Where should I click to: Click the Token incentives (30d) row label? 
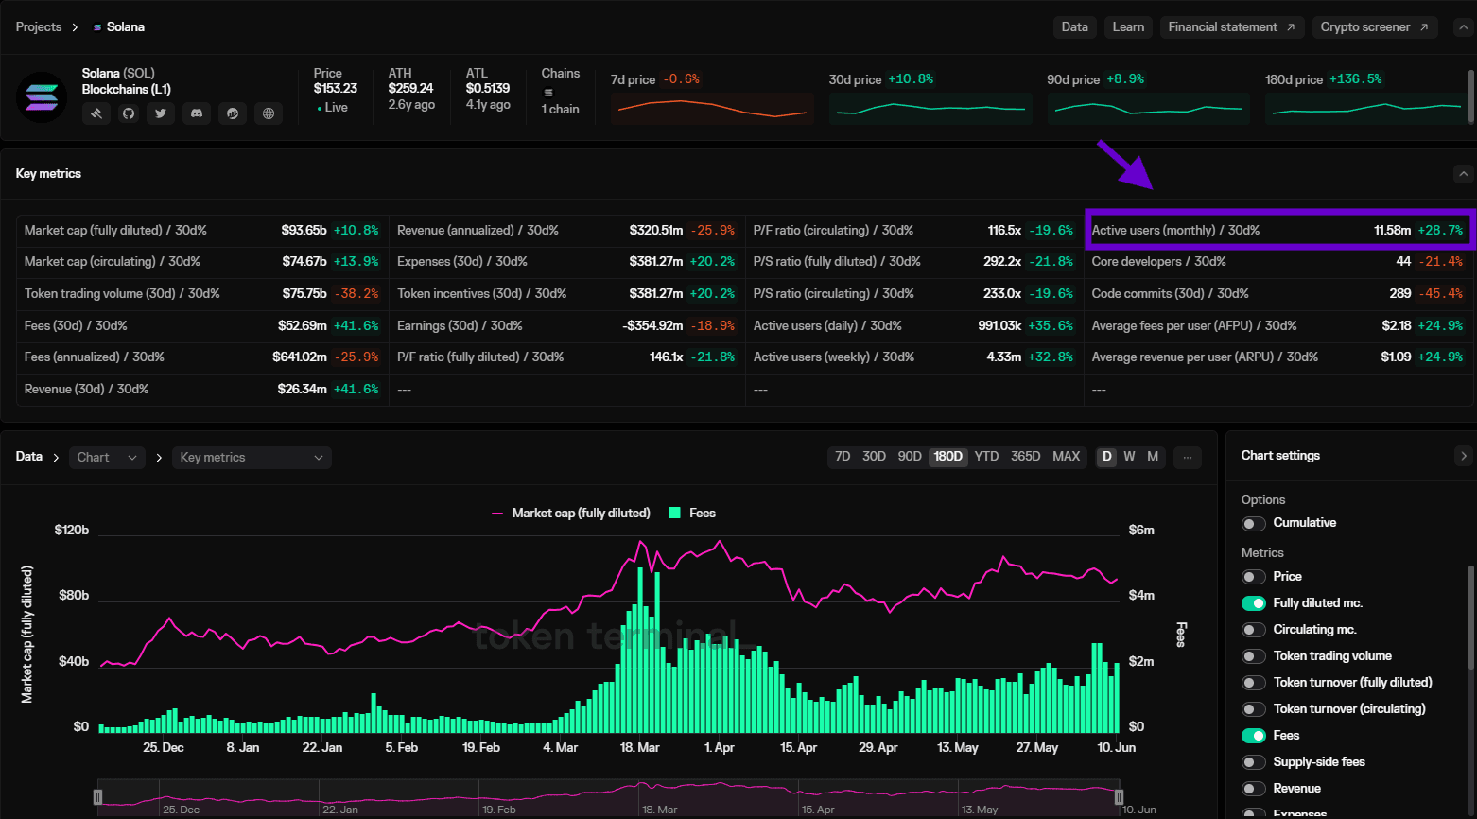click(x=482, y=294)
